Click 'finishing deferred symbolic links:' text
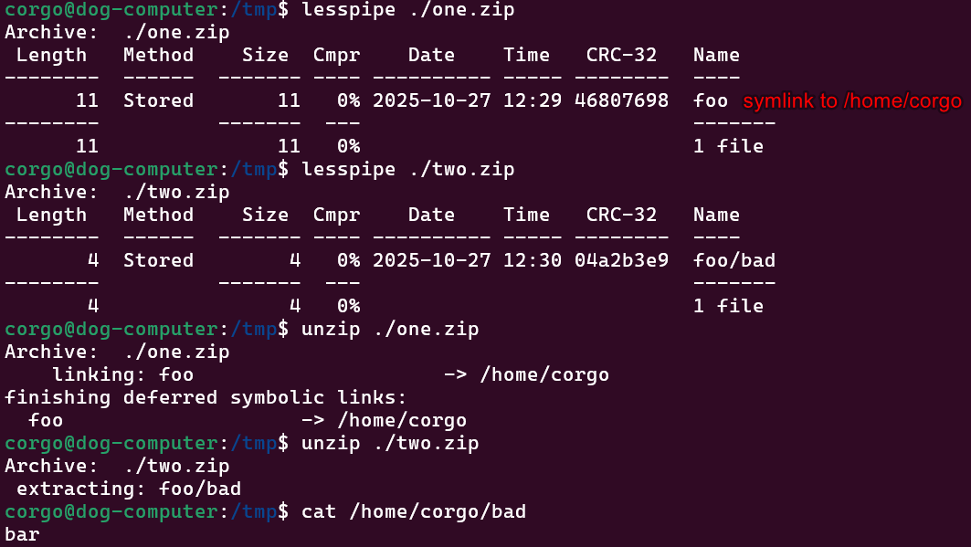 206,397
